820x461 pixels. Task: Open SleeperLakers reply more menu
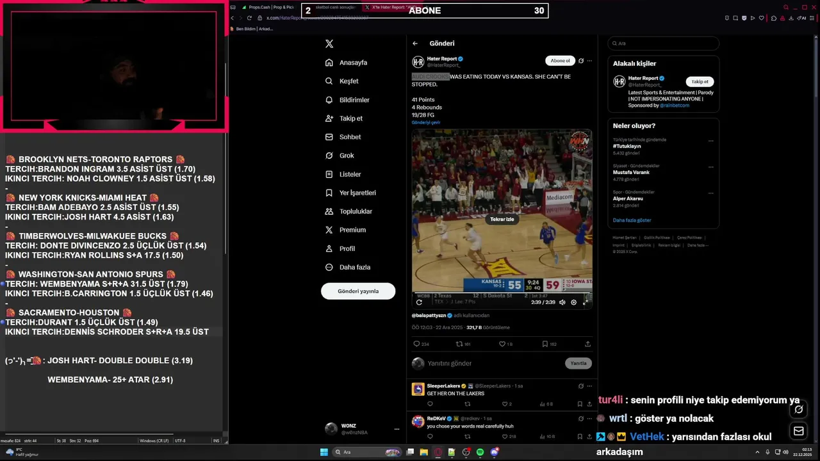click(x=589, y=386)
